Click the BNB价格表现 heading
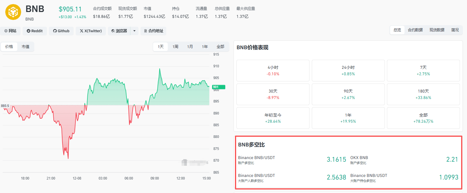Screen dimensions: 467x193 tap(252, 47)
